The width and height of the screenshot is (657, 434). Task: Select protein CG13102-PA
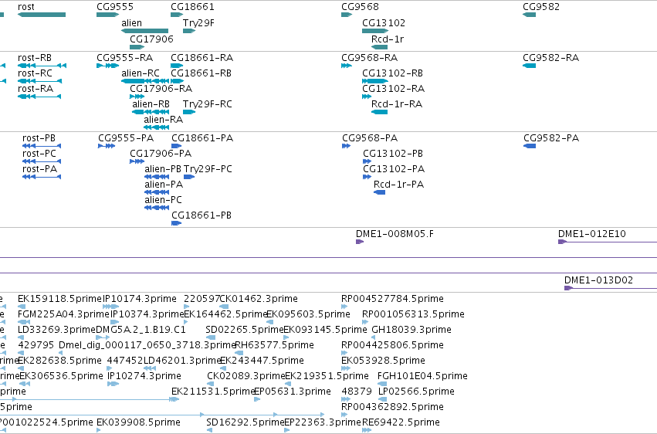tap(394, 169)
